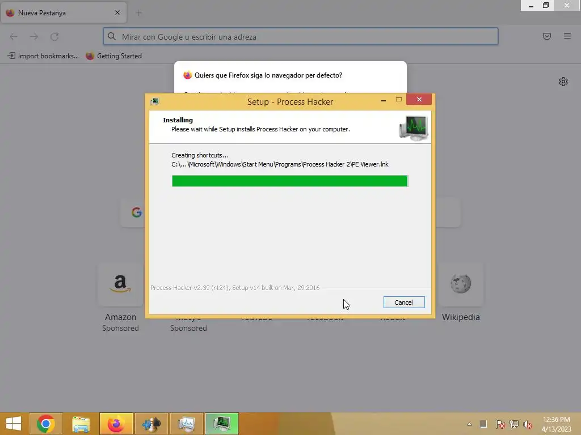Switch to Process Hacker setup in taskbar
The image size is (581, 435).
(x=222, y=424)
